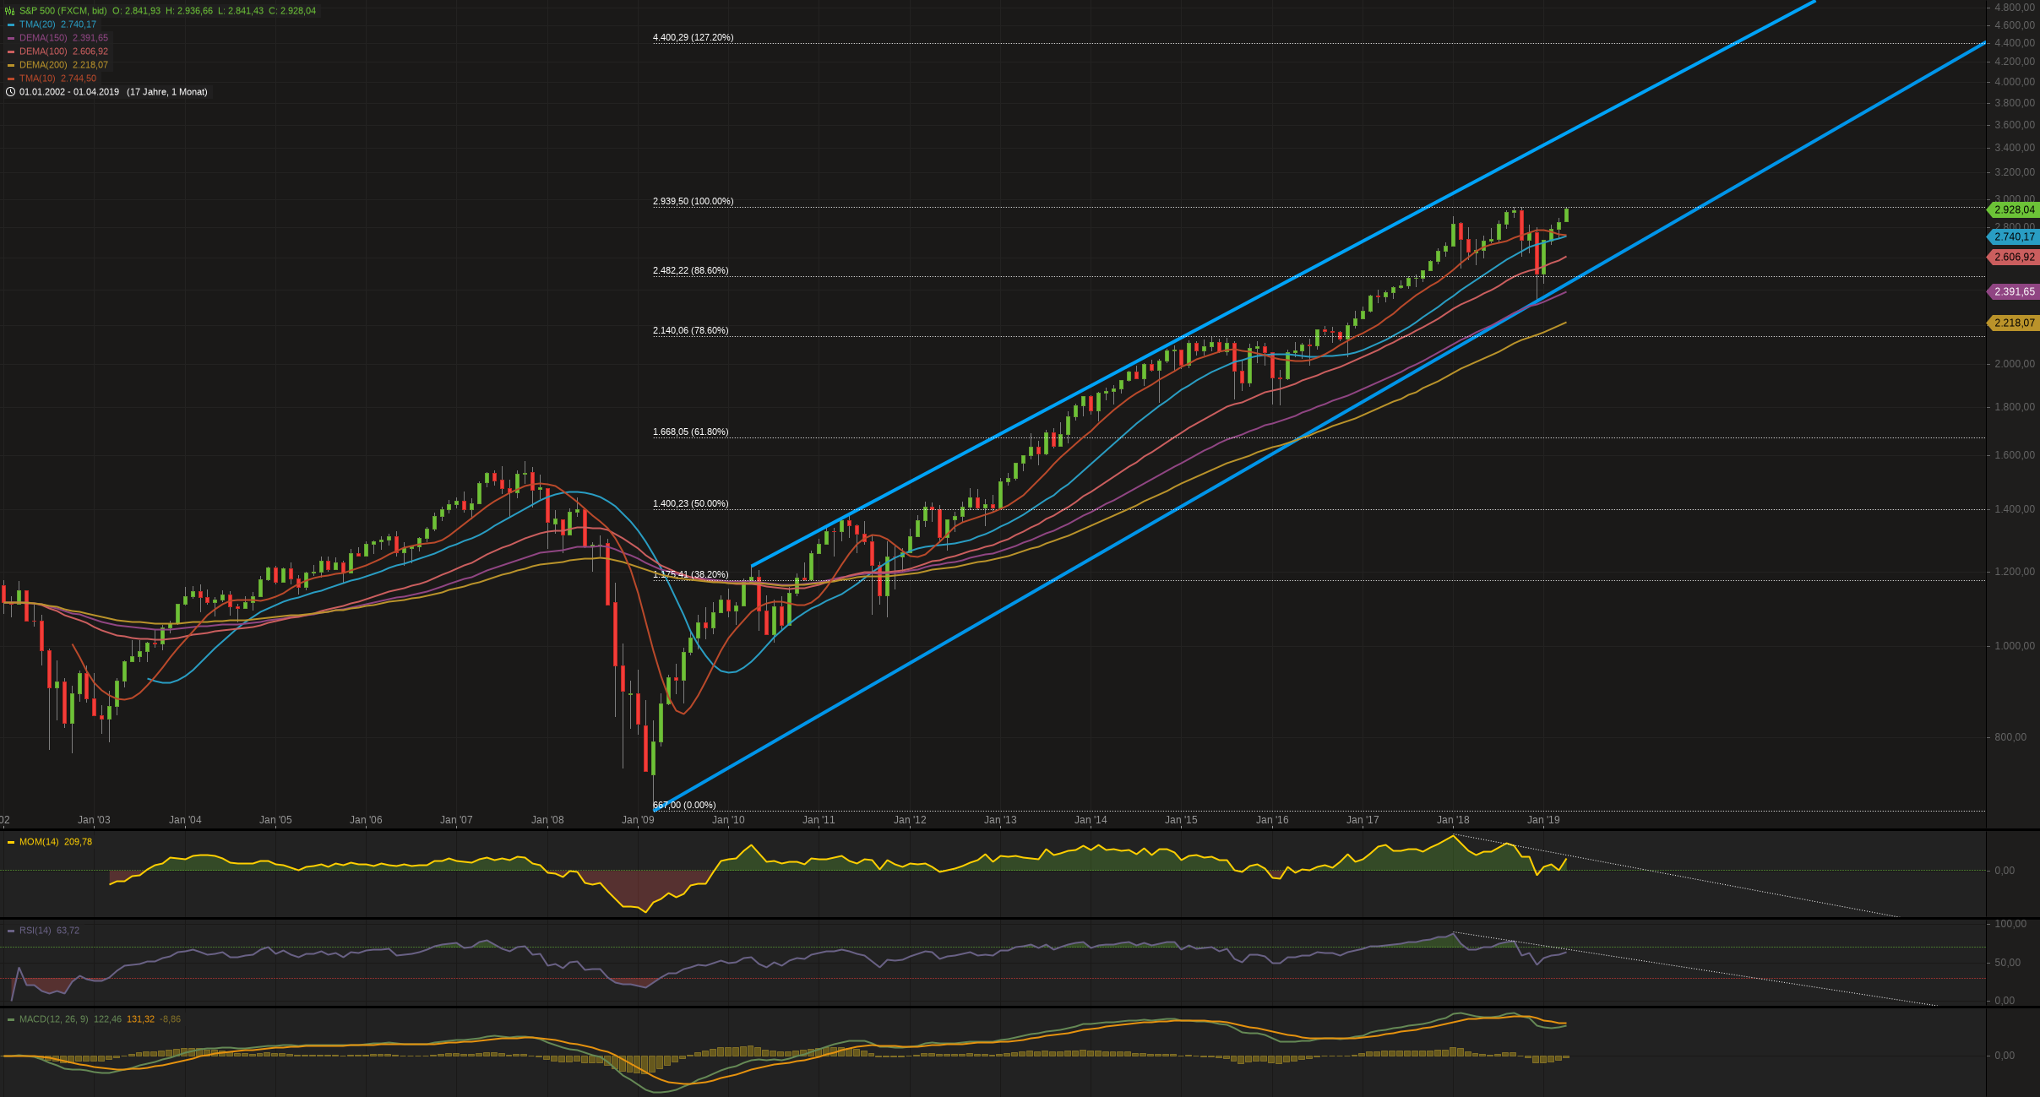Image resolution: width=2040 pixels, height=1097 pixels.
Task: Open the S&P 500 (FXCM, bid) title
Action: click(63, 11)
